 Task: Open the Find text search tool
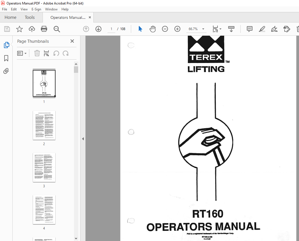click(x=57, y=29)
